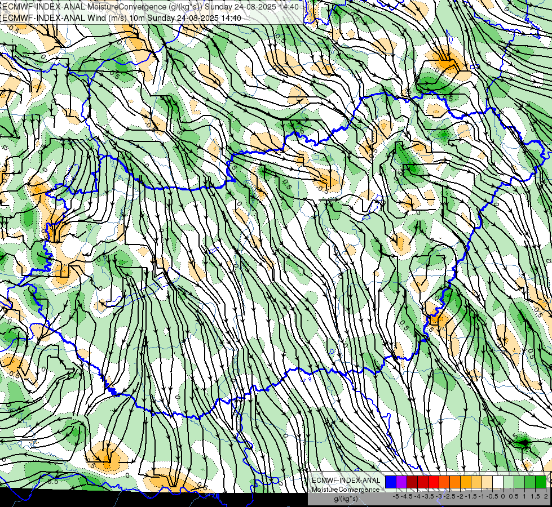This screenshot has height=507, width=552.
Task: Choose dark green swatch between 1.5 and 2
Action: click(541, 482)
